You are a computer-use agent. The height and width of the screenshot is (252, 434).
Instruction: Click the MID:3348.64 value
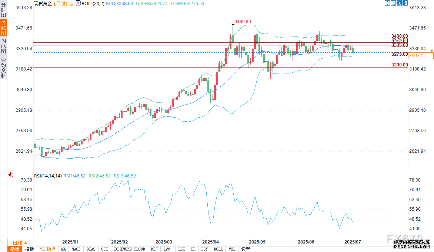[x=120, y=4]
